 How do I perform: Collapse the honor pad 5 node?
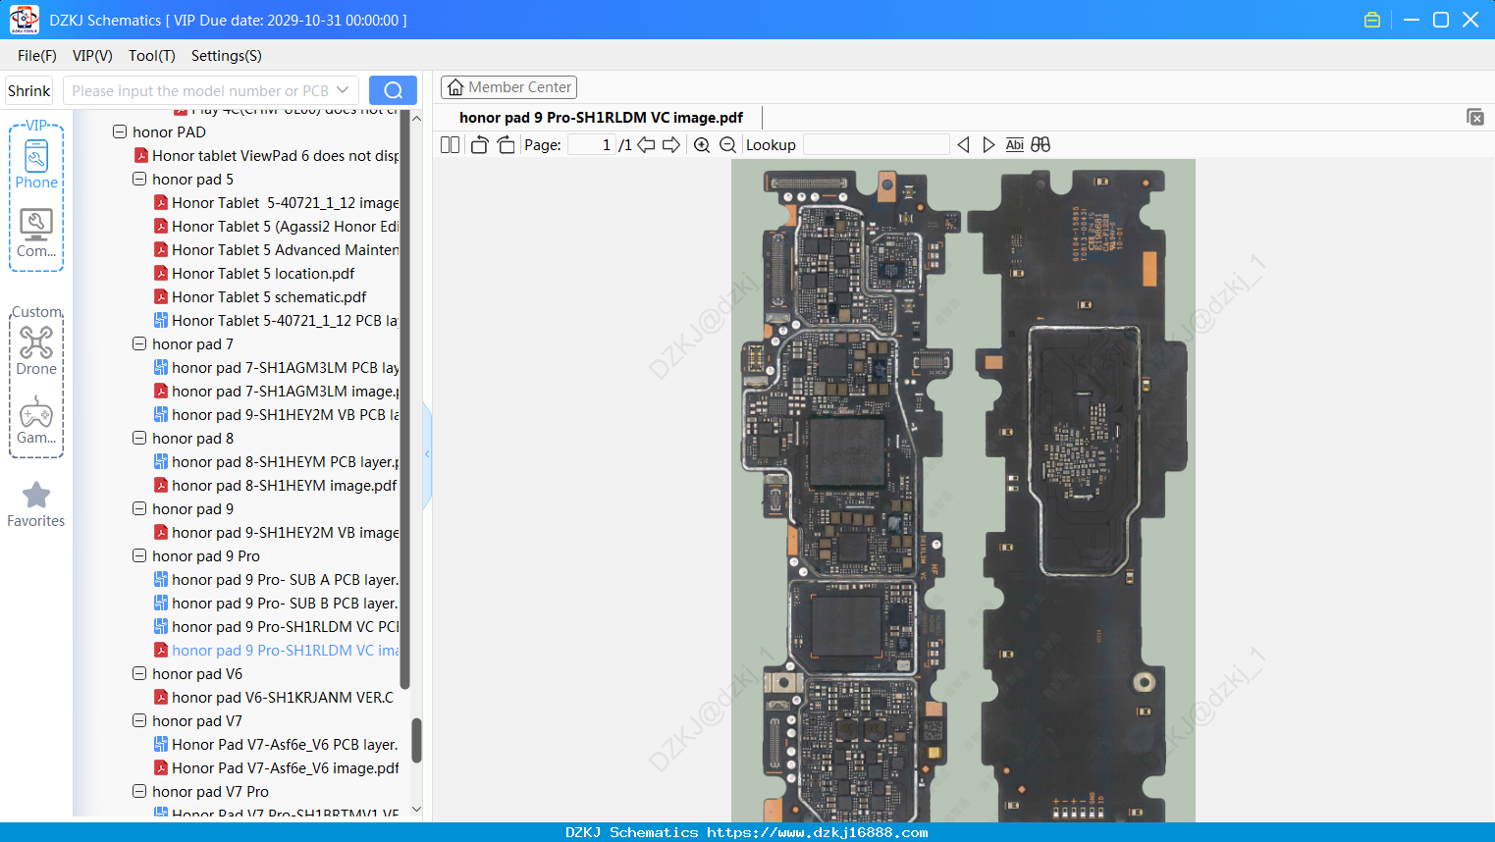pyautogui.click(x=139, y=179)
